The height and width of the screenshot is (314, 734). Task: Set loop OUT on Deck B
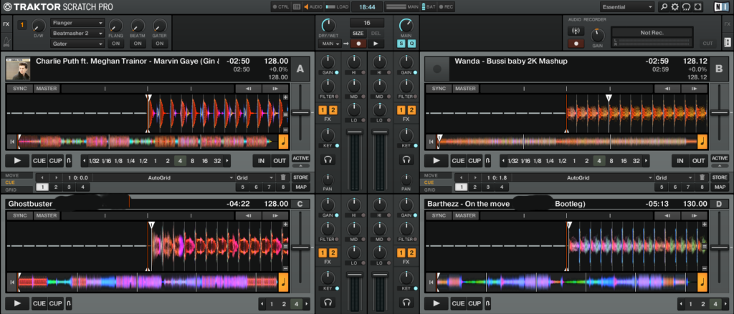(x=698, y=161)
